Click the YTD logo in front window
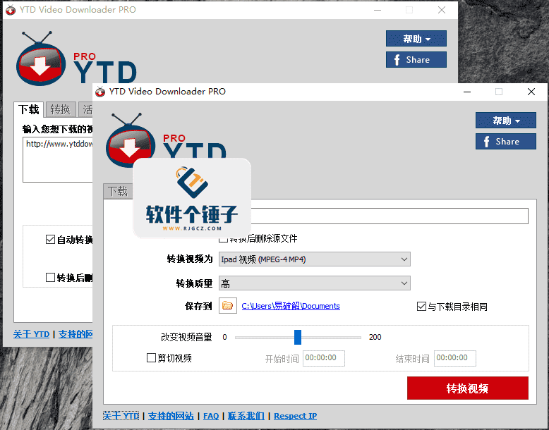The width and height of the screenshot is (549, 430). tap(165, 140)
